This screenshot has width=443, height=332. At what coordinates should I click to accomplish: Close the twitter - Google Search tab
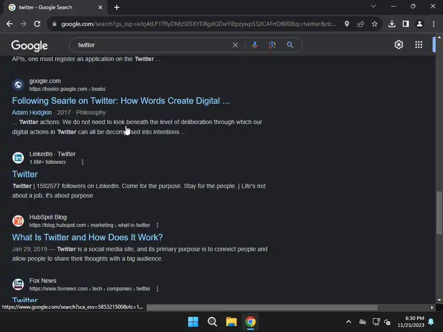pyautogui.click(x=100, y=8)
